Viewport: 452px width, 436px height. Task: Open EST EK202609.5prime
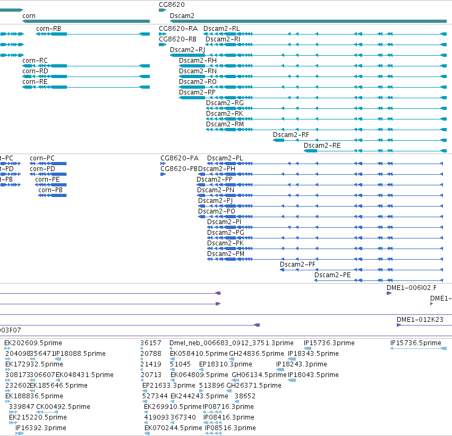pyautogui.click(x=33, y=344)
